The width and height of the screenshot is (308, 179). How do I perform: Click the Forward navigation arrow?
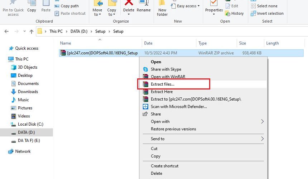pos(16,32)
